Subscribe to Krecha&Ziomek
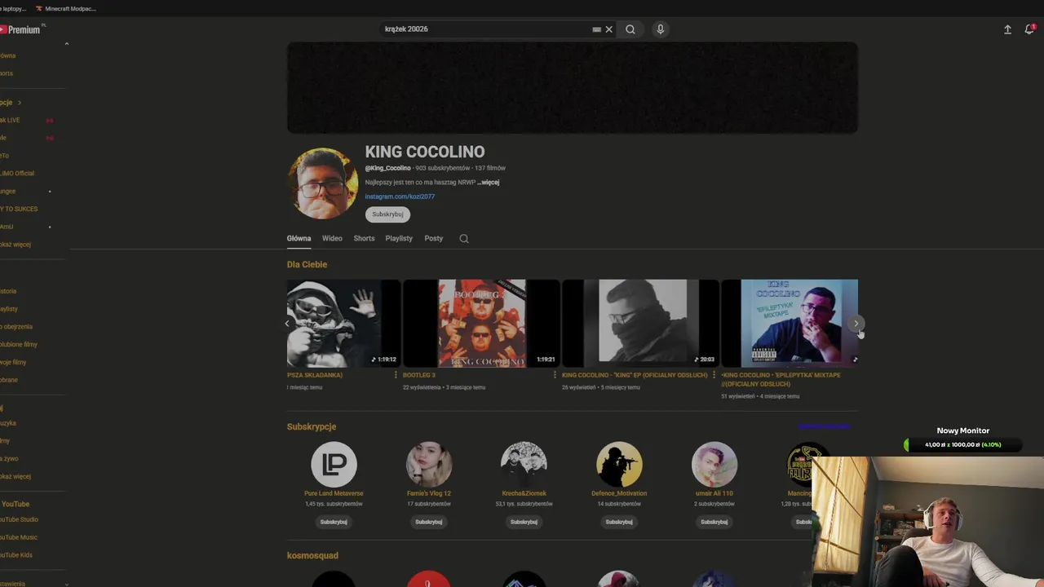1044x587 pixels. [x=524, y=522]
